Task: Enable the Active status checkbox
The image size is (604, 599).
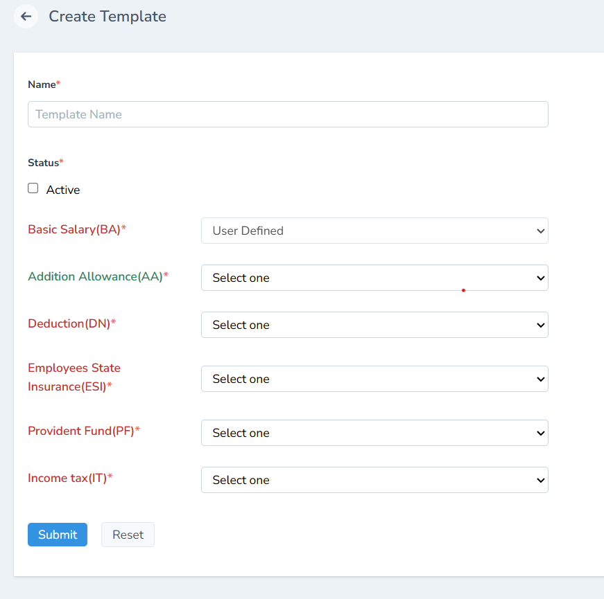Action: (x=33, y=188)
